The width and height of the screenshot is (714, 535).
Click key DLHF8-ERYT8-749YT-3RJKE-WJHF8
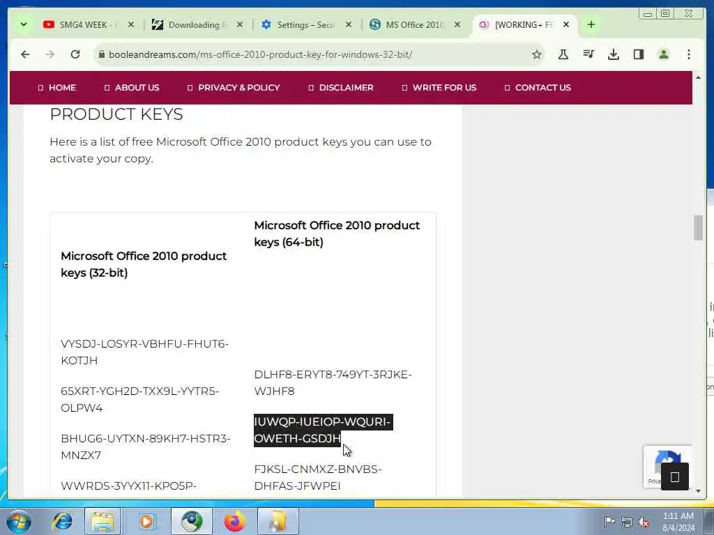click(333, 382)
